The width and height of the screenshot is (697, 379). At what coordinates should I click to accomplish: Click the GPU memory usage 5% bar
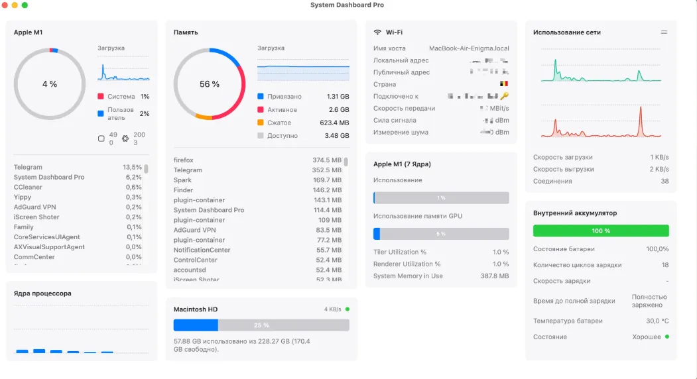(x=441, y=234)
